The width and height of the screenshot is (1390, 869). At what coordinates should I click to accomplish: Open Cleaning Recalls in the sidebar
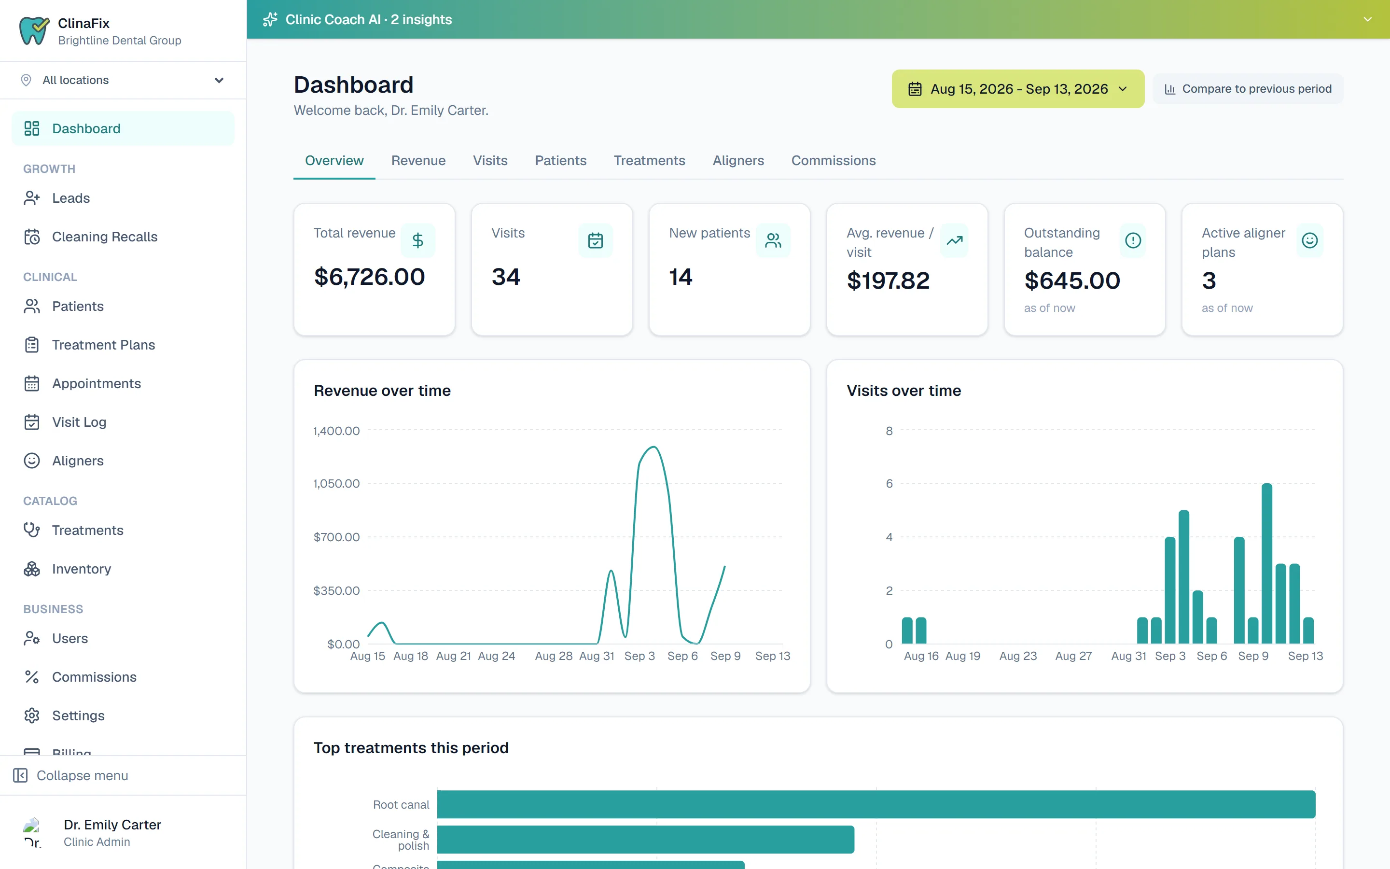tap(123, 237)
